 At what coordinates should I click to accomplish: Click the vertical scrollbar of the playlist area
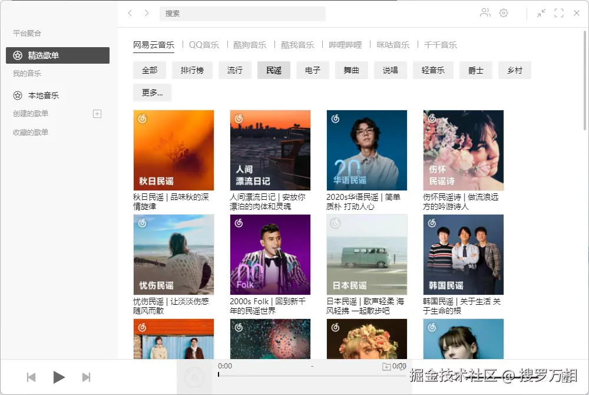coord(585,80)
